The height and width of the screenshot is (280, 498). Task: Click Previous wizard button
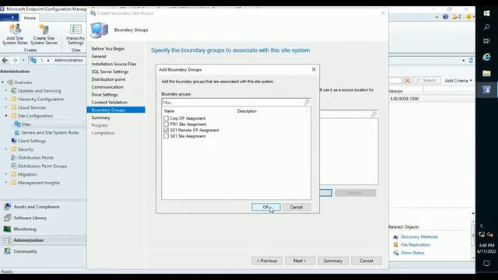tap(267, 261)
